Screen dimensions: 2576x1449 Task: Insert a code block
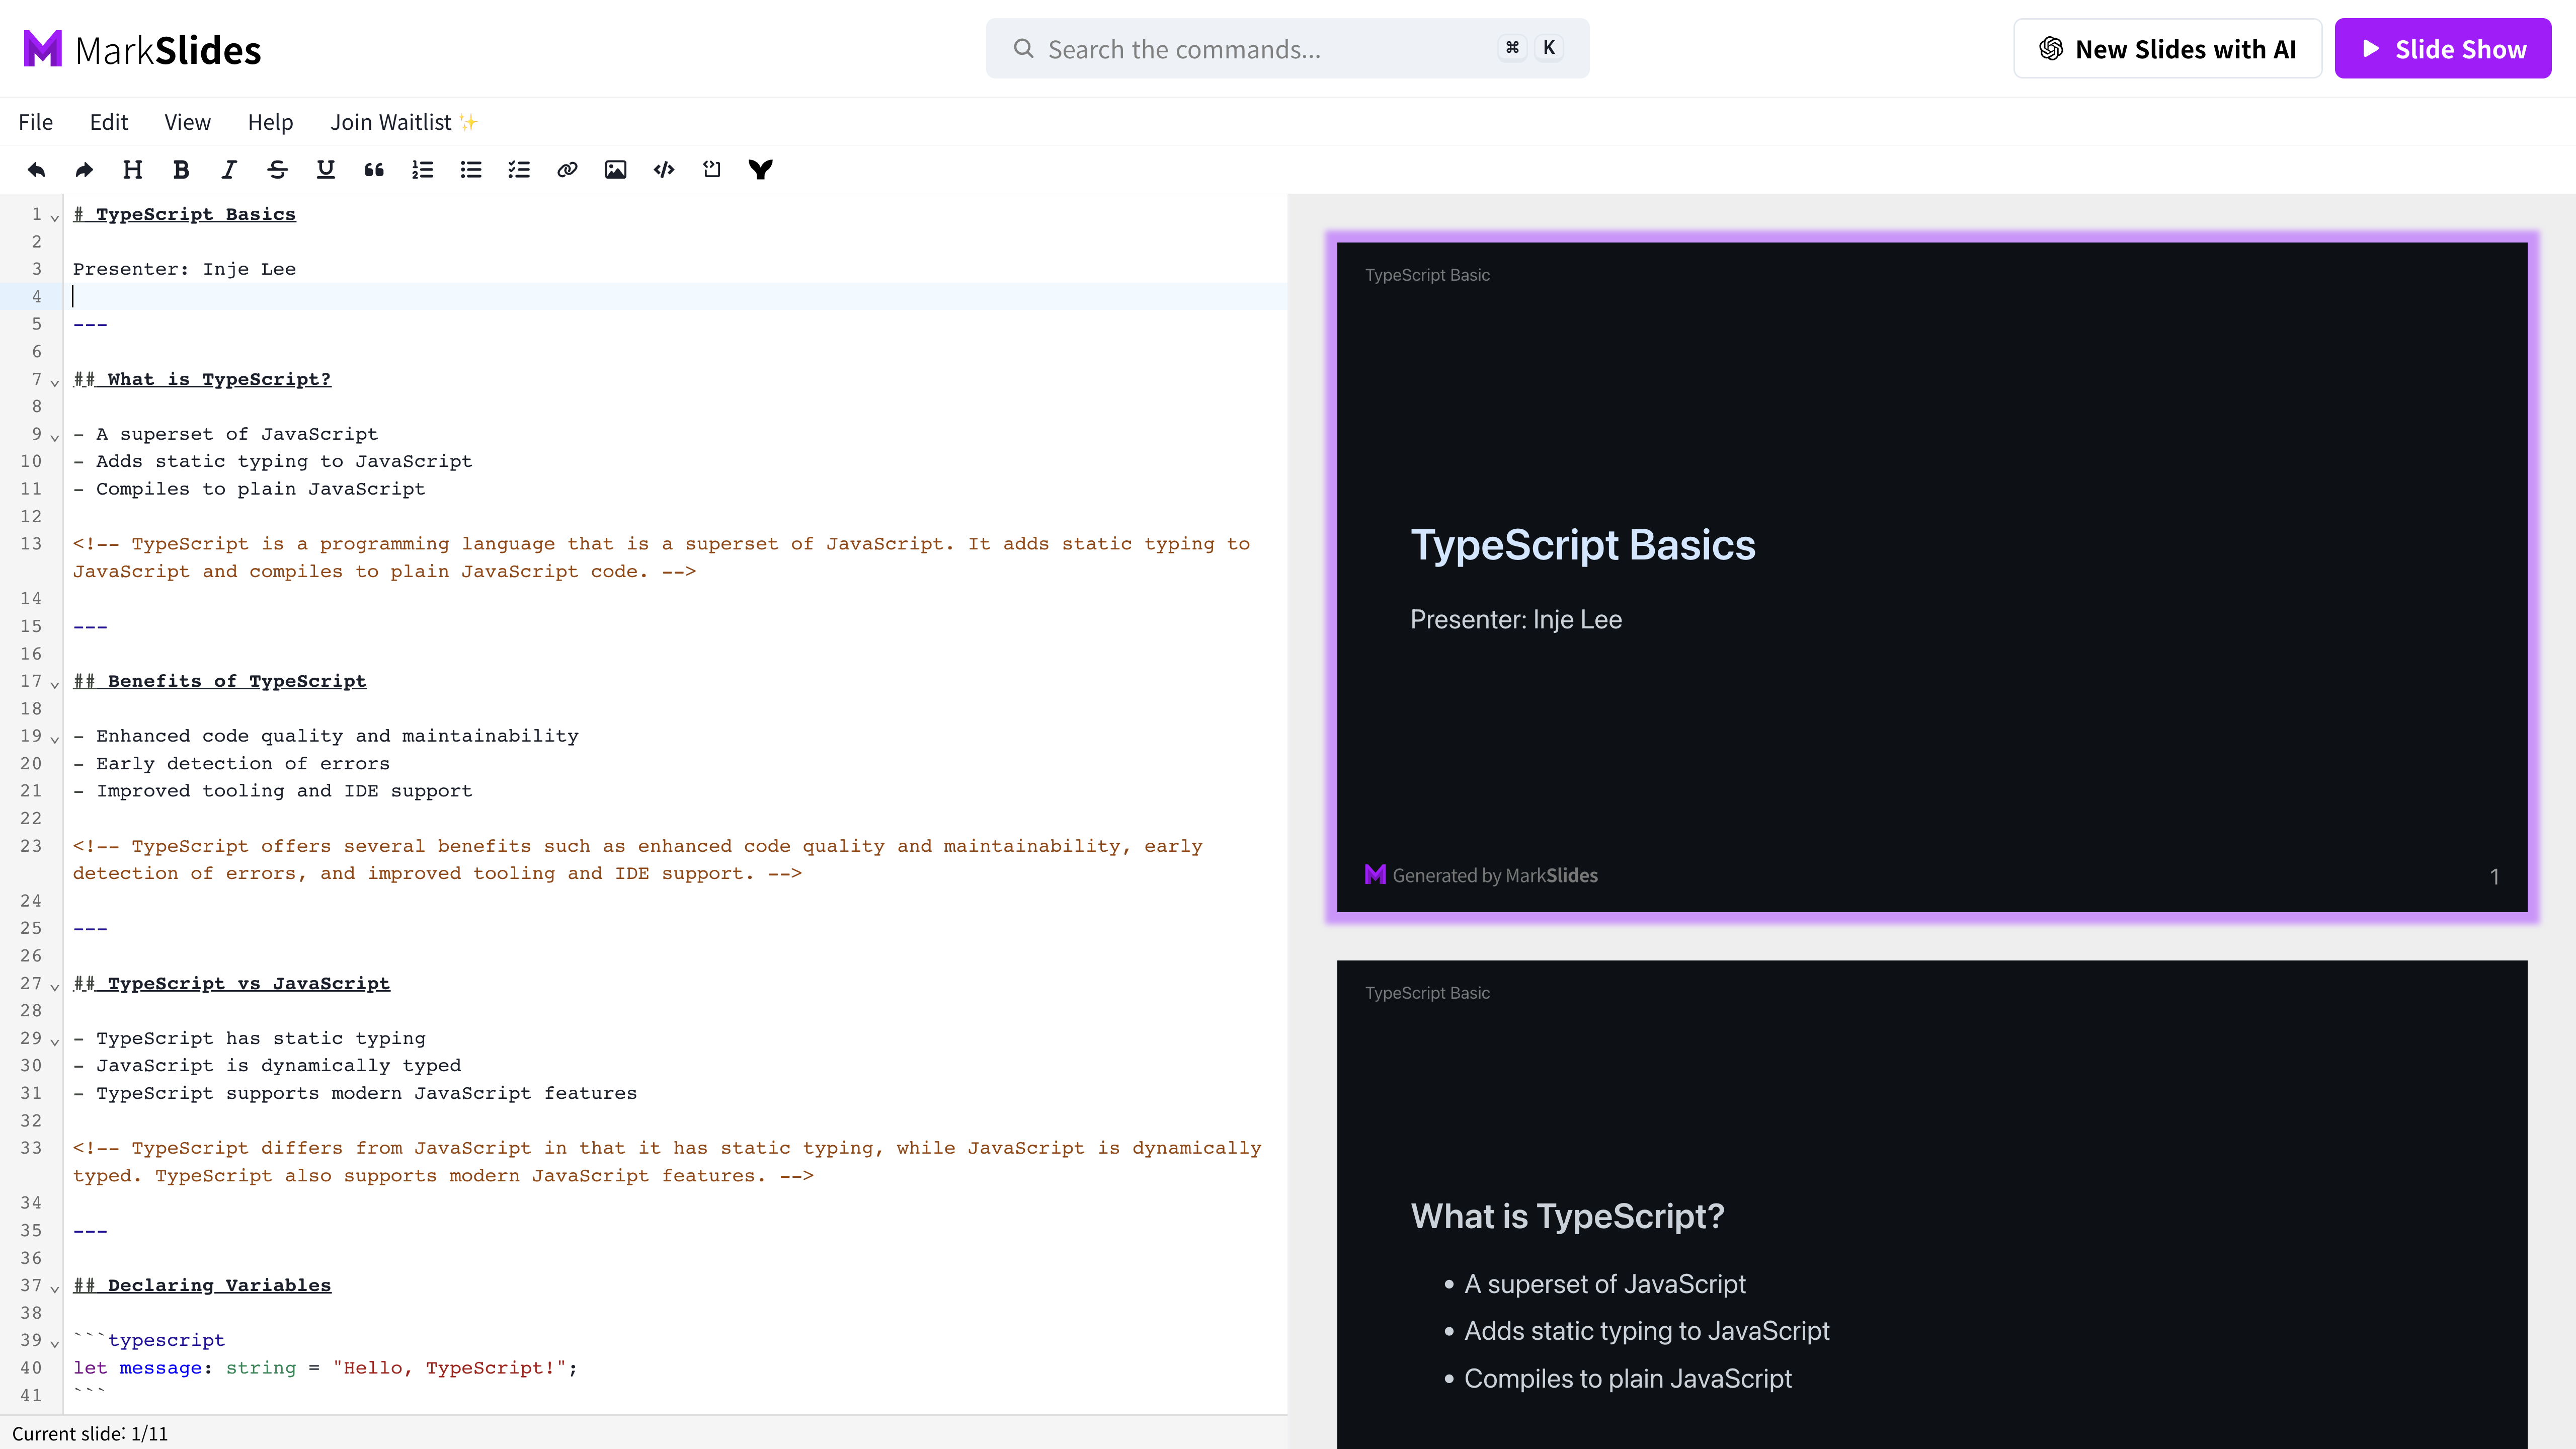[664, 170]
